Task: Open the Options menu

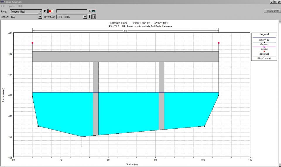Action: click(x=12, y=6)
